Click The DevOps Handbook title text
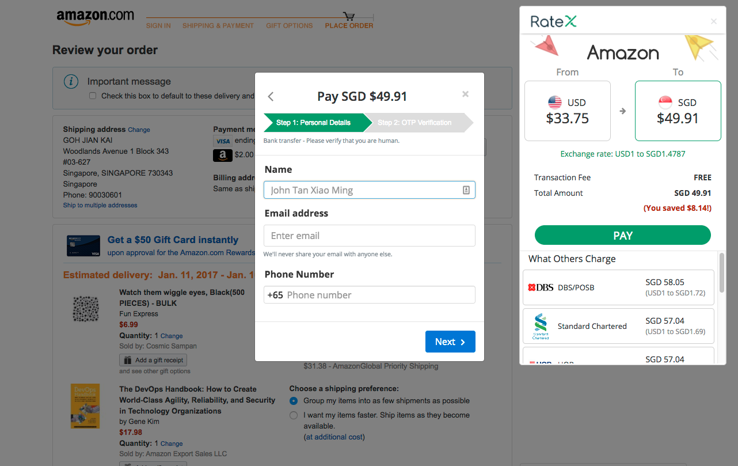 [197, 400]
